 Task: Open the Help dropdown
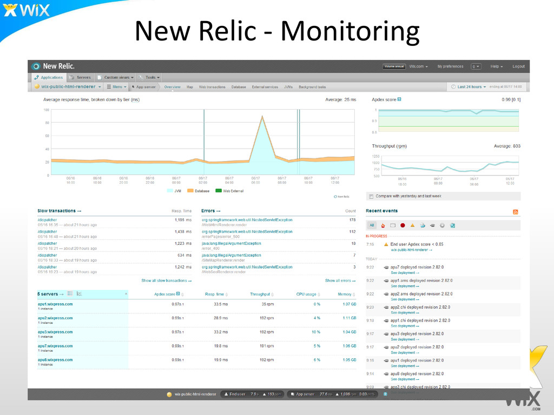coord(497,66)
